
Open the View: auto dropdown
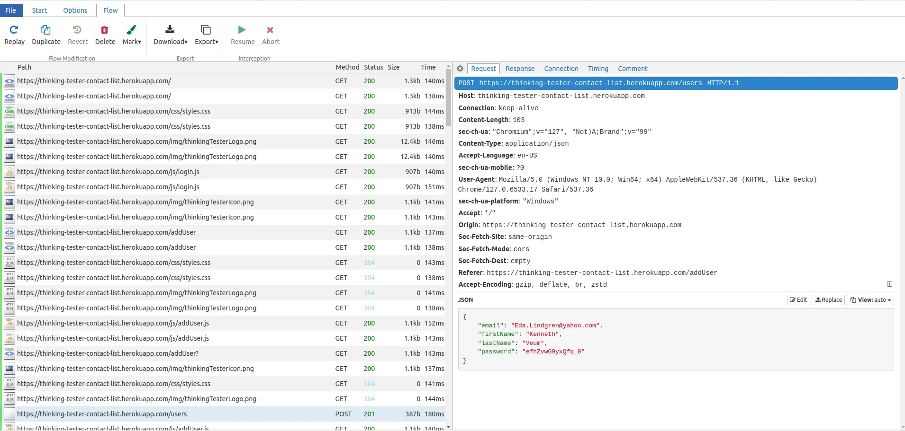870,300
